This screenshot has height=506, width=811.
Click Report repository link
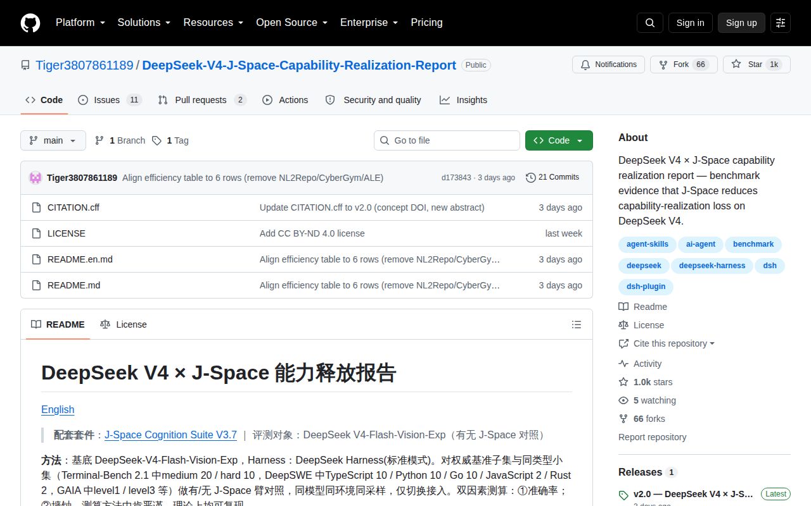[x=652, y=437]
